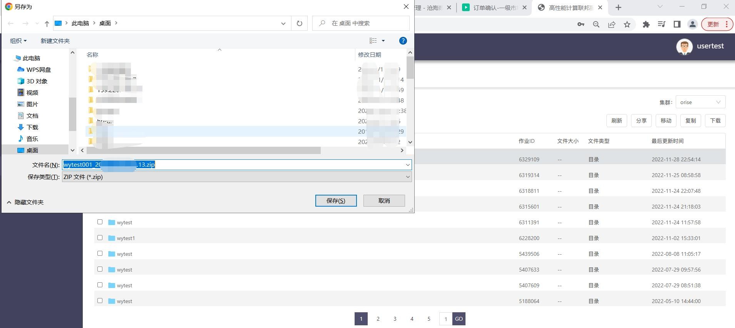The height and width of the screenshot is (328, 735).
Task: Click the usertest avatar icon
Action: click(x=684, y=46)
